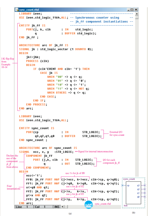Click the 'CASE jk IS' code line
Screen dimensions: 148x216
coord(49,73)
